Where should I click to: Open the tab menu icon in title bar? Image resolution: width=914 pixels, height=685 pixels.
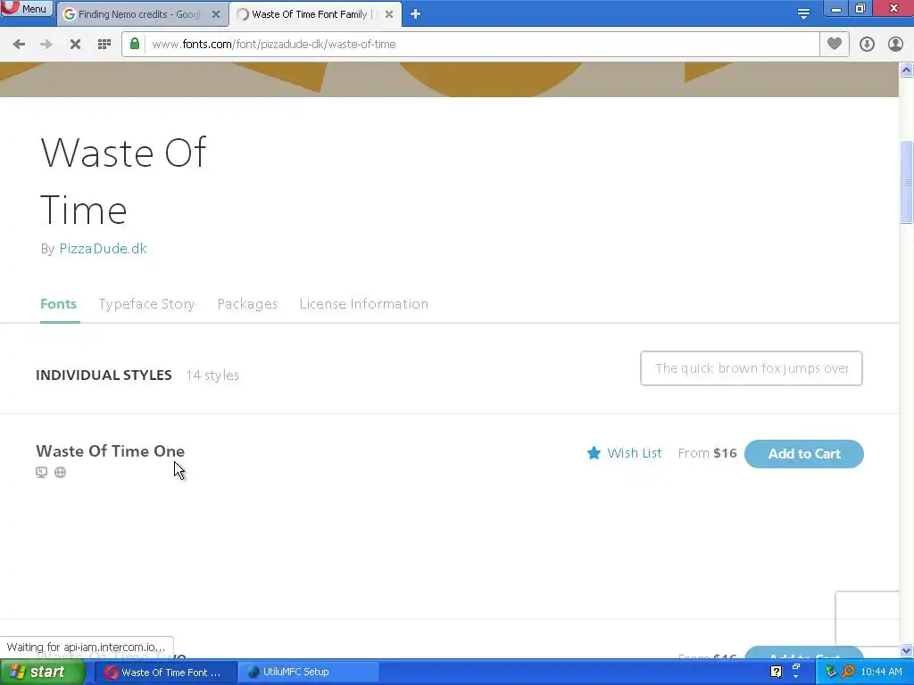pyautogui.click(x=803, y=14)
